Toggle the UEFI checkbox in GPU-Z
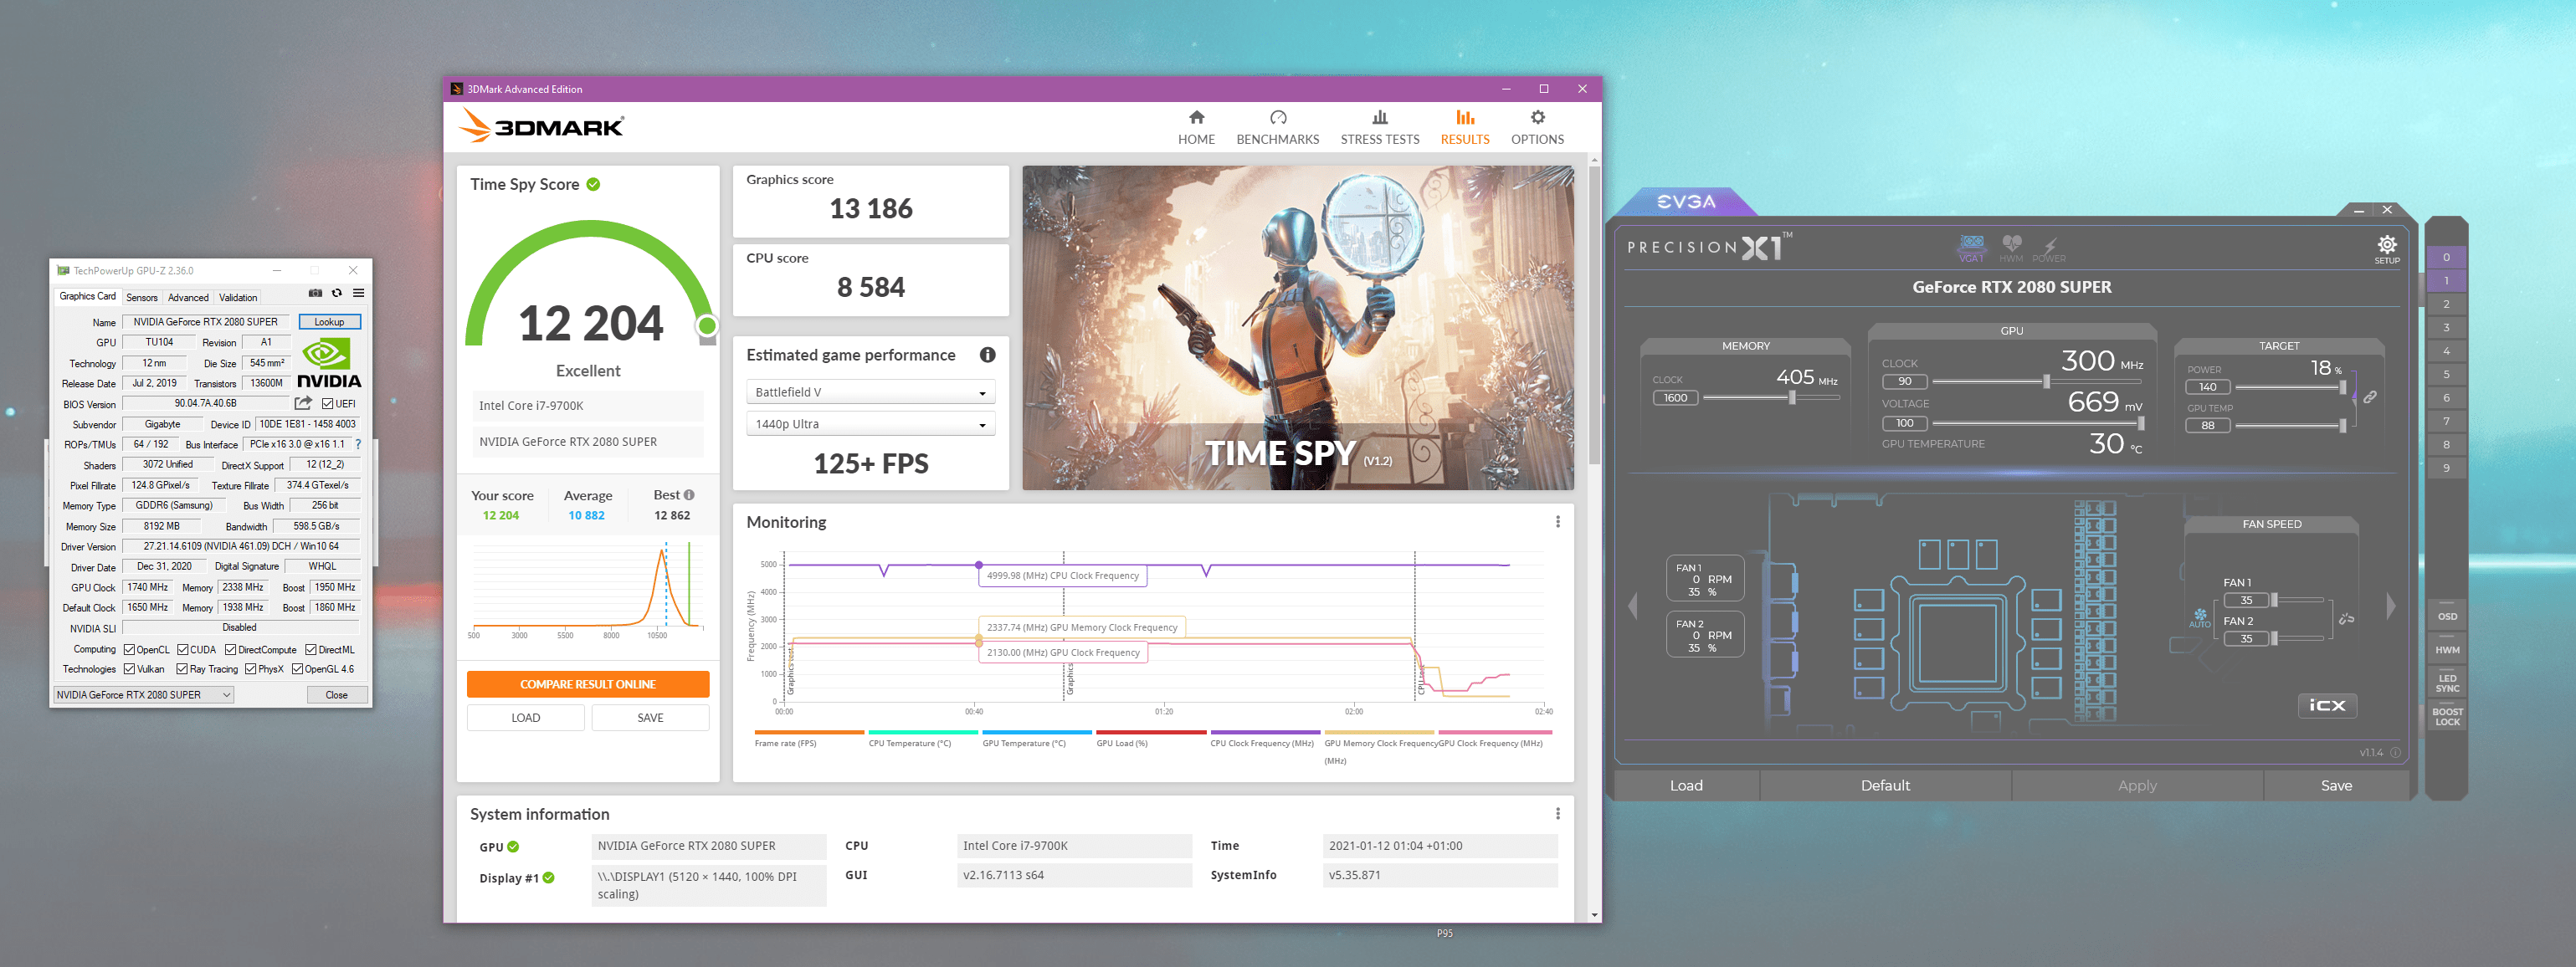2576x967 pixels. [x=327, y=404]
